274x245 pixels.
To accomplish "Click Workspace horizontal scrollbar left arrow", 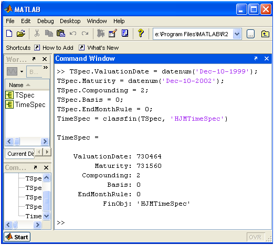I will coord(9,141).
